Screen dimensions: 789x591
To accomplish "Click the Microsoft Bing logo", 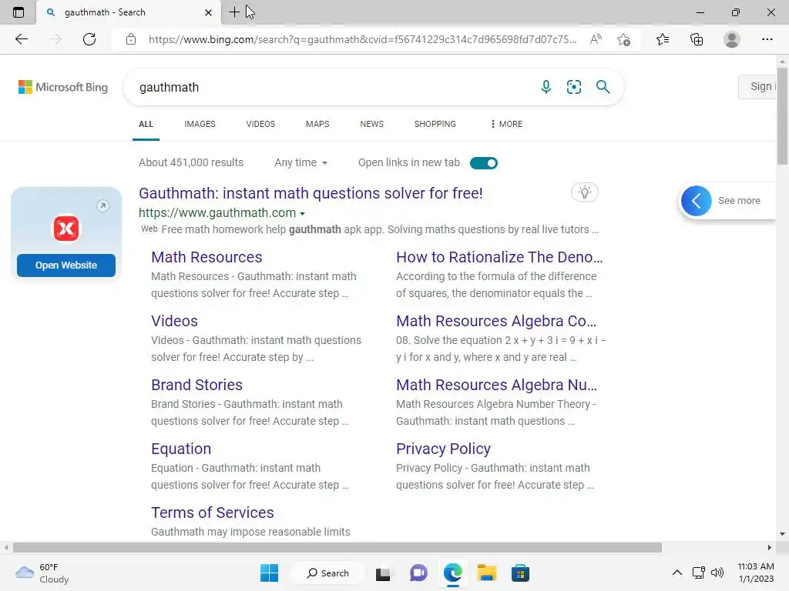I will point(63,87).
